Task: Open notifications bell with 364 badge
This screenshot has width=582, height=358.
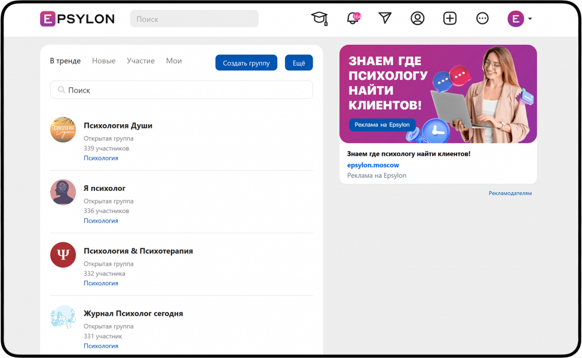Action: pos(353,18)
